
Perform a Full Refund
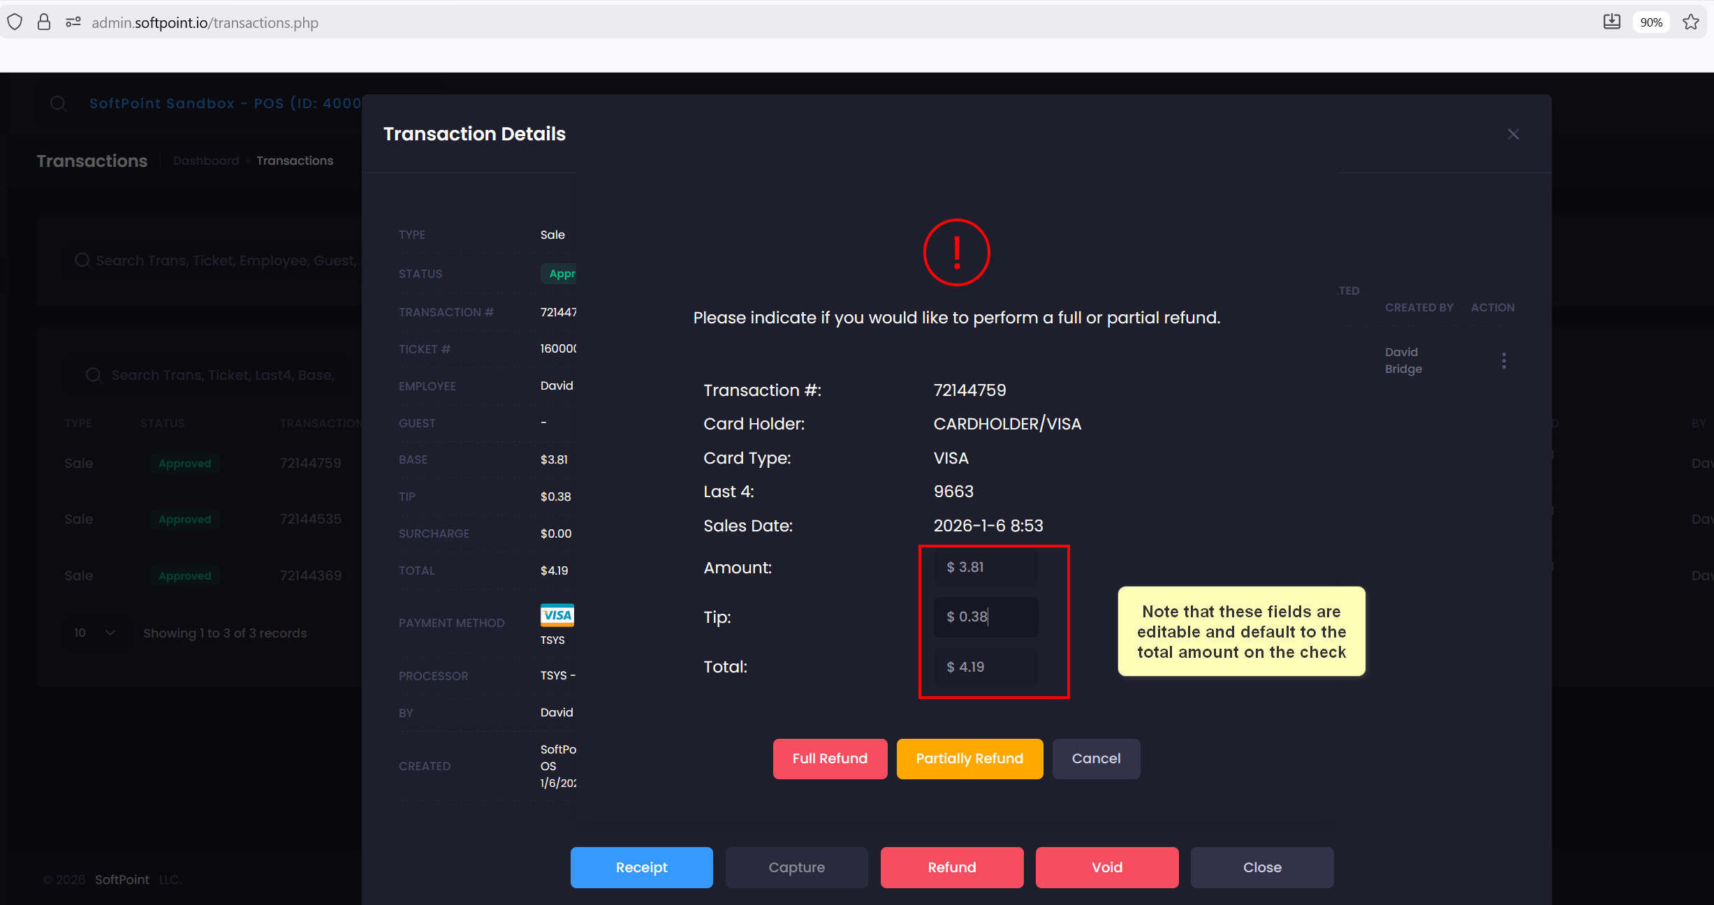point(830,758)
